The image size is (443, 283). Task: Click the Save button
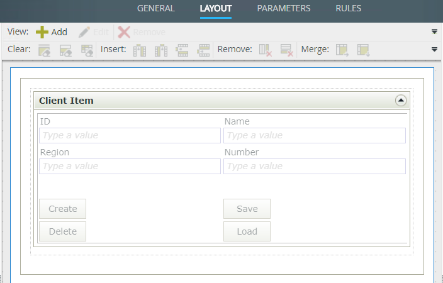tap(247, 209)
